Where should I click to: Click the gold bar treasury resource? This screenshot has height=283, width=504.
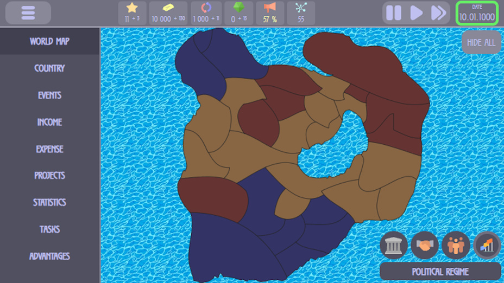168,13
